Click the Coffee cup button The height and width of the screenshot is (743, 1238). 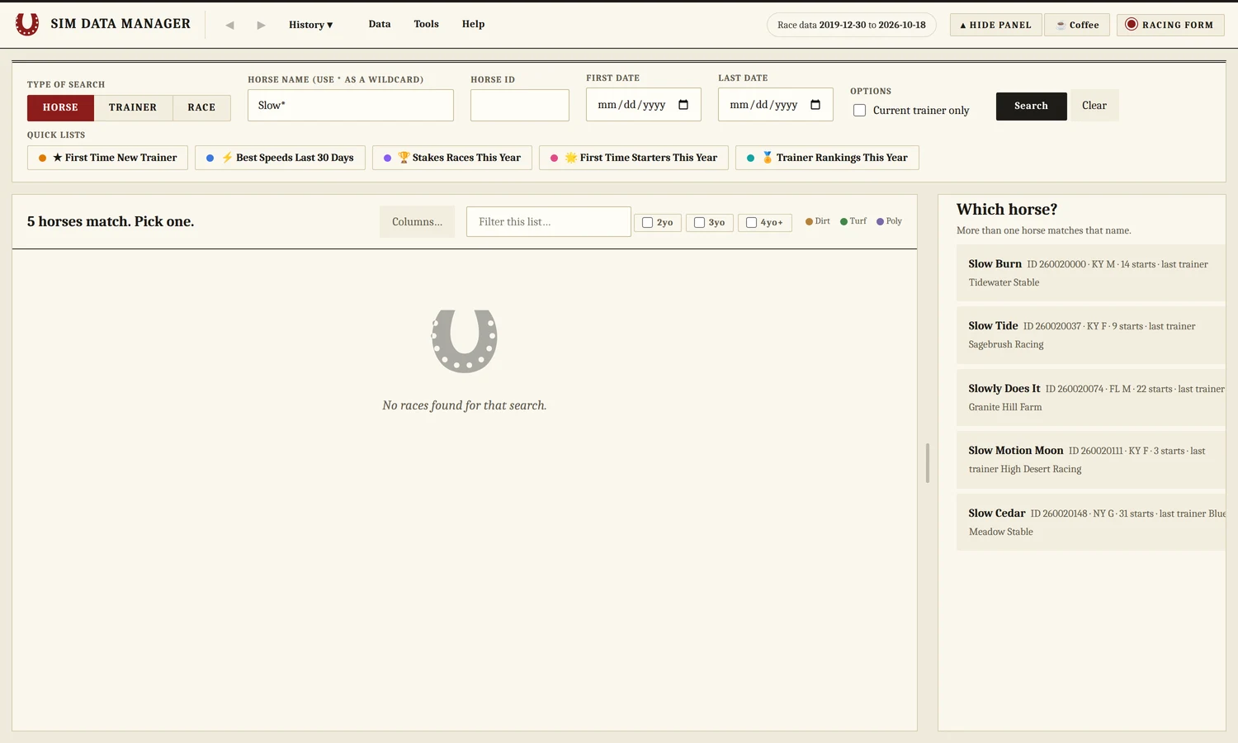[1077, 25]
